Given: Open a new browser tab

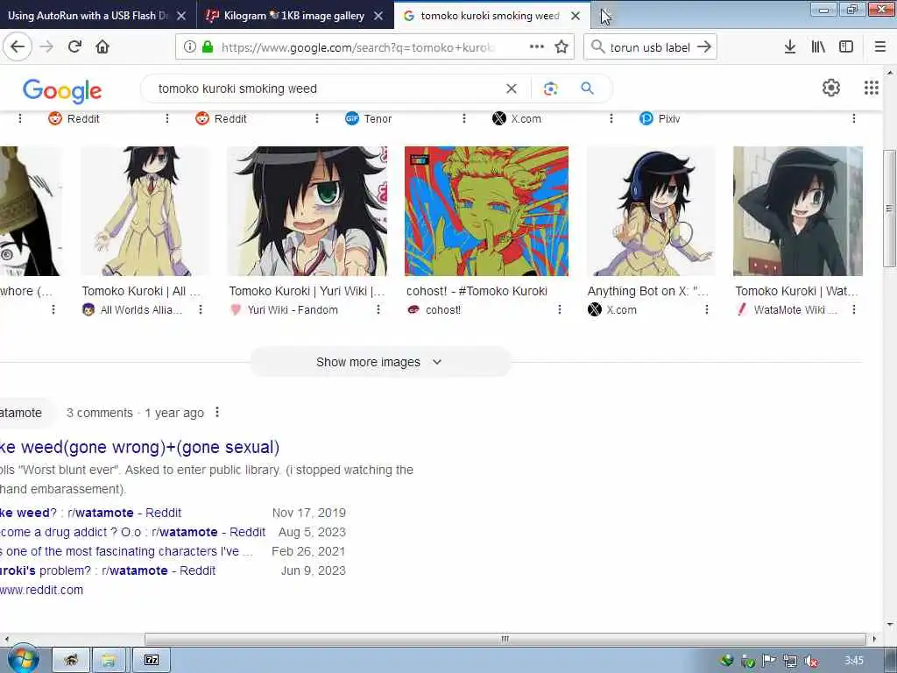Looking at the screenshot, I should [605, 16].
